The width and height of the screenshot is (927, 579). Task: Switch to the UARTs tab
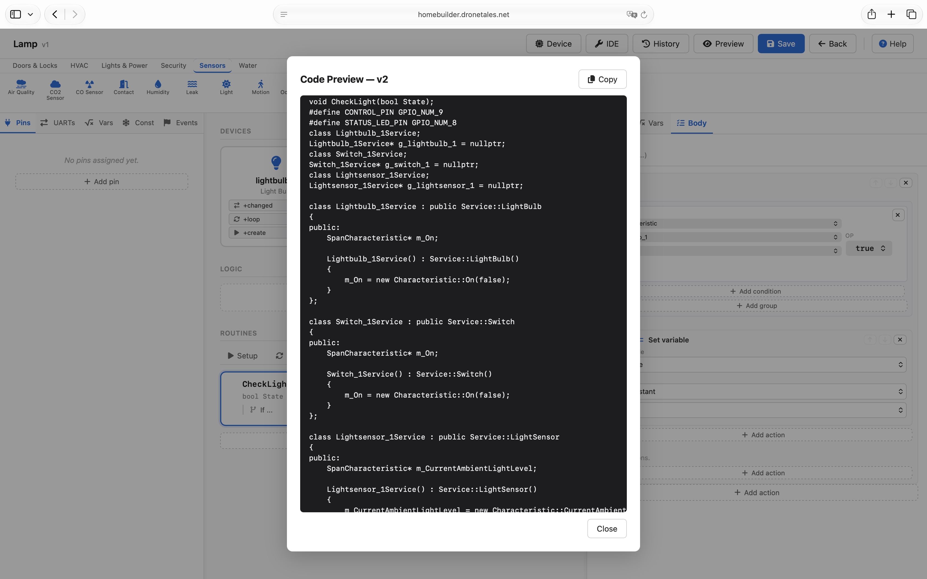pyautogui.click(x=57, y=122)
